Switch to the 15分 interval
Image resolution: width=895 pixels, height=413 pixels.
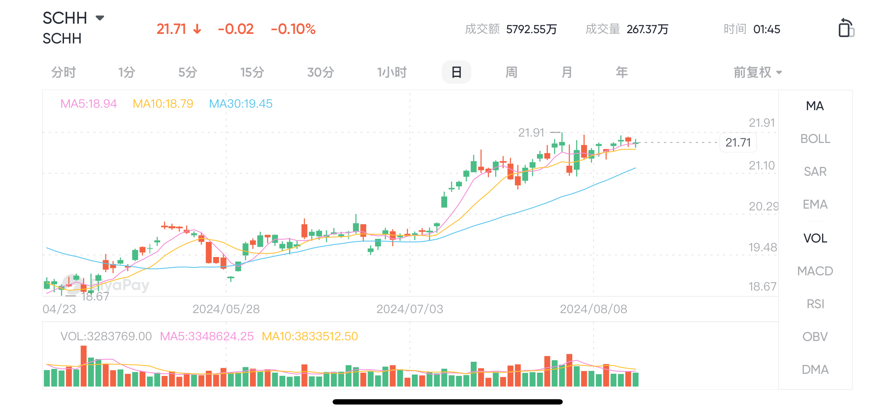[252, 72]
